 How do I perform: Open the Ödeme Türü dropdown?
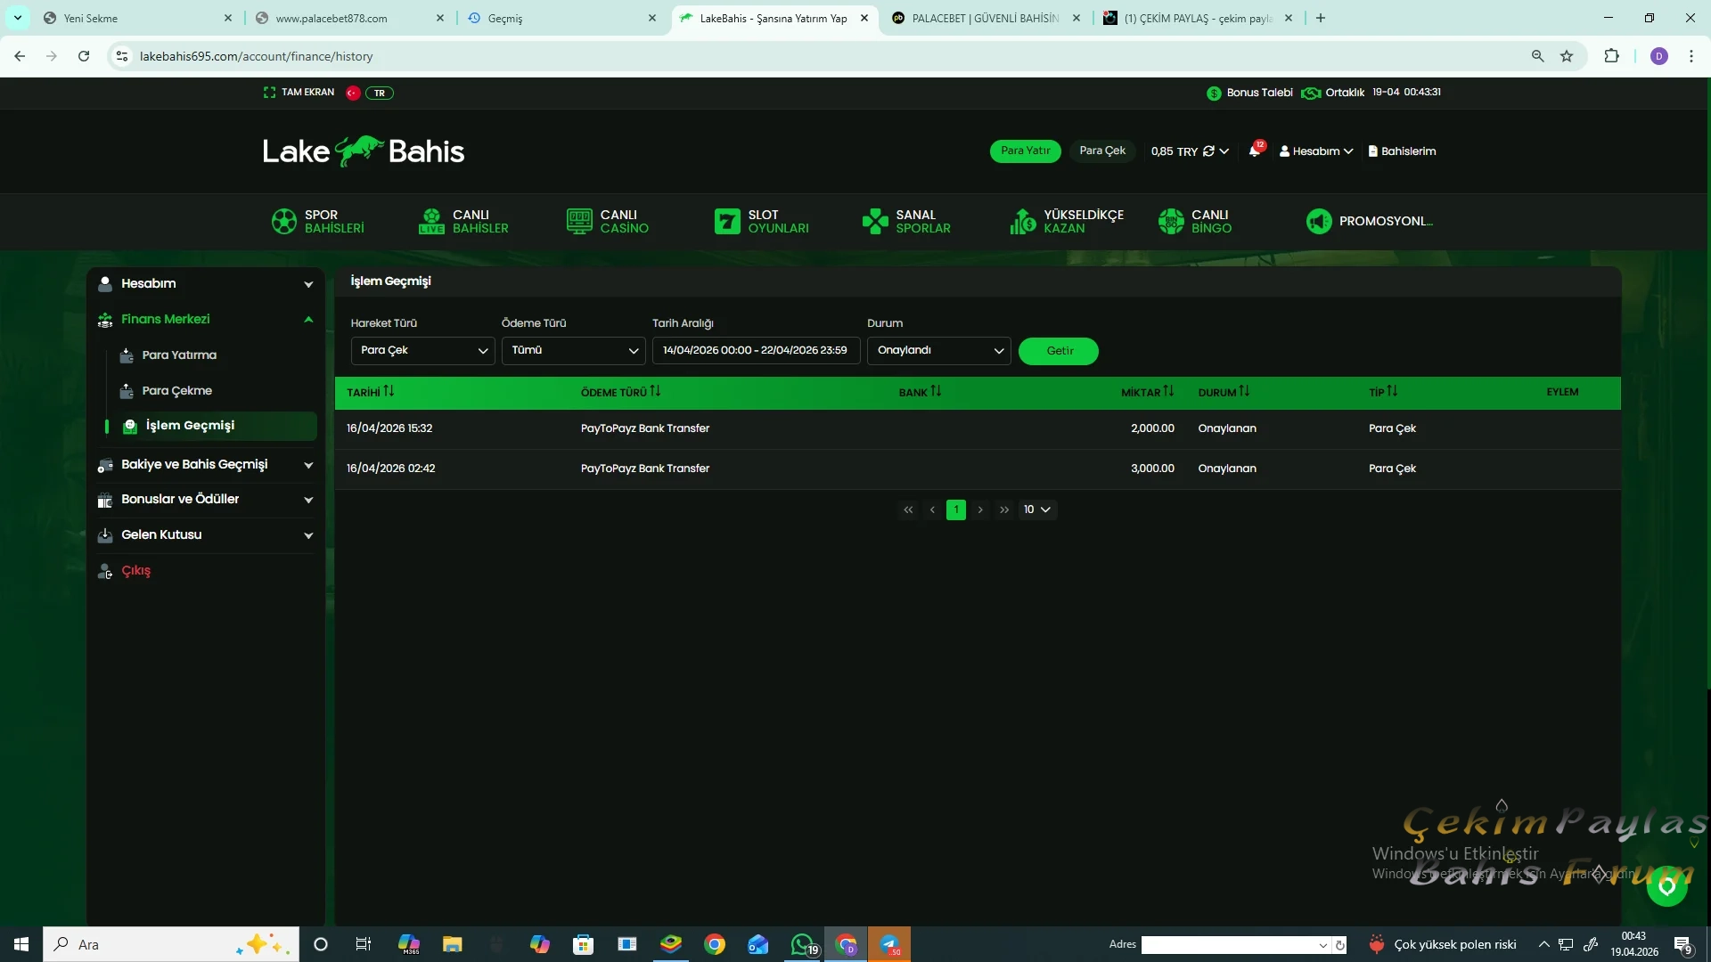coord(573,350)
